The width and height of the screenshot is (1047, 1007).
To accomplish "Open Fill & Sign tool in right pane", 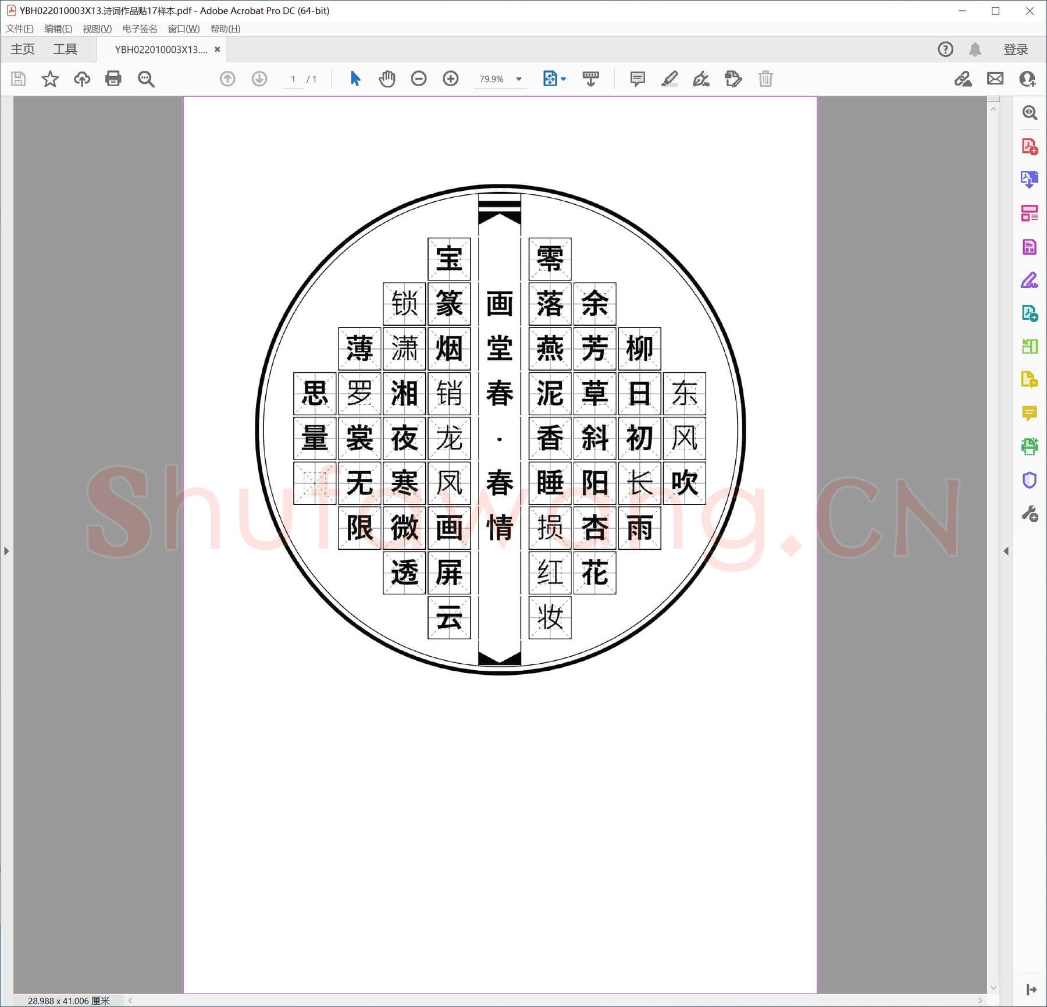I will tap(1030, 280).
